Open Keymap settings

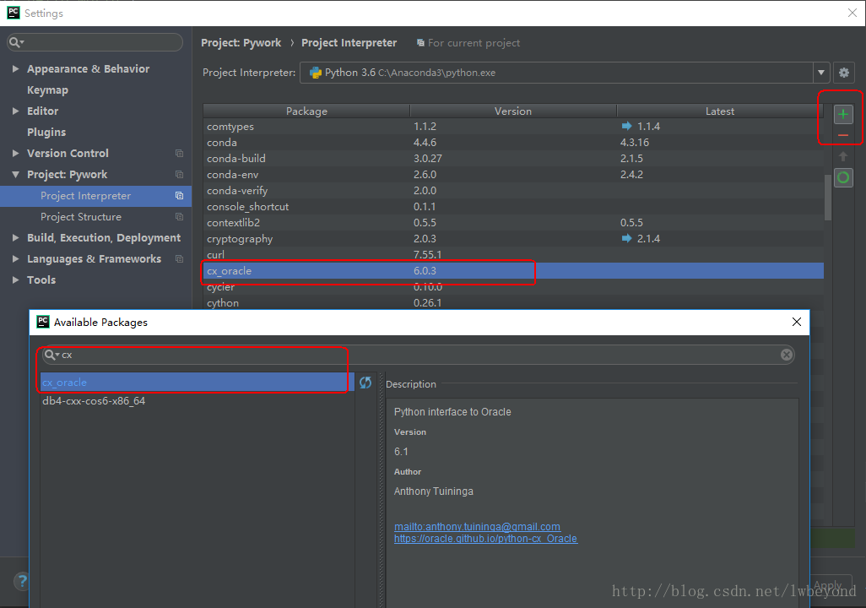[47, 90]
